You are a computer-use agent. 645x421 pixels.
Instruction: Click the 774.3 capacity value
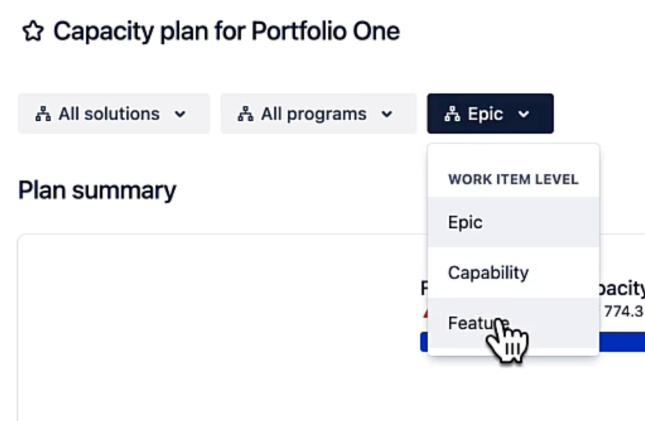point(624,311)
